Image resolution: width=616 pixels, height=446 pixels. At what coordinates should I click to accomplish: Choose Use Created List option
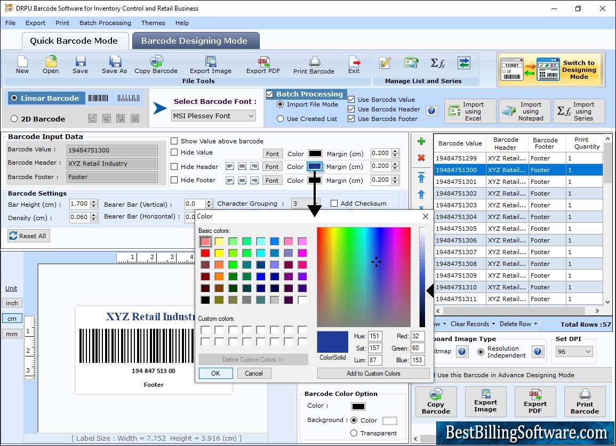(x=280, y=119)
